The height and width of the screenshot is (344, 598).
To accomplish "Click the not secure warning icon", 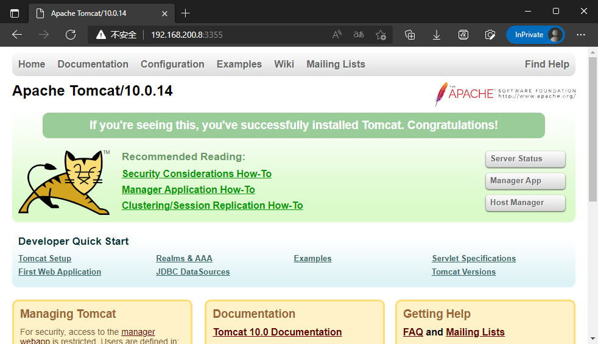I will [100, 35].
